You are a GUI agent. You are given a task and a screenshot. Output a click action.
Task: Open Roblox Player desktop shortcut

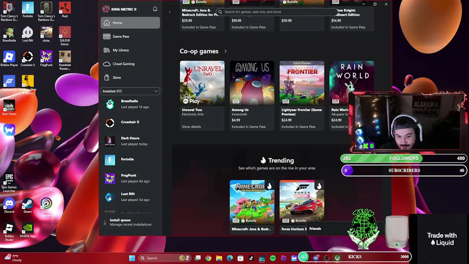click(9, 59)
